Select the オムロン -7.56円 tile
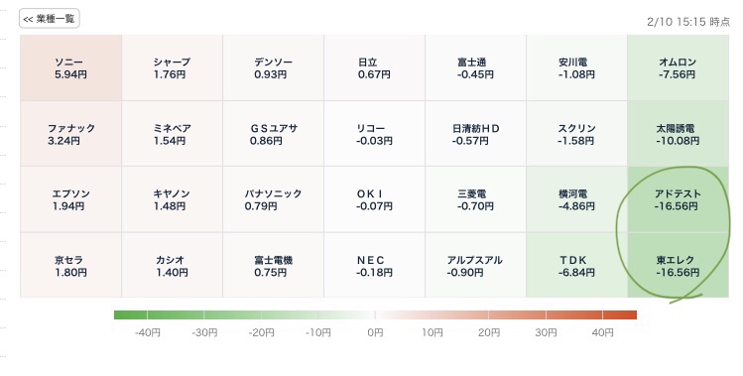The height and width of the screenshot is (376, 743). point(678,67)
